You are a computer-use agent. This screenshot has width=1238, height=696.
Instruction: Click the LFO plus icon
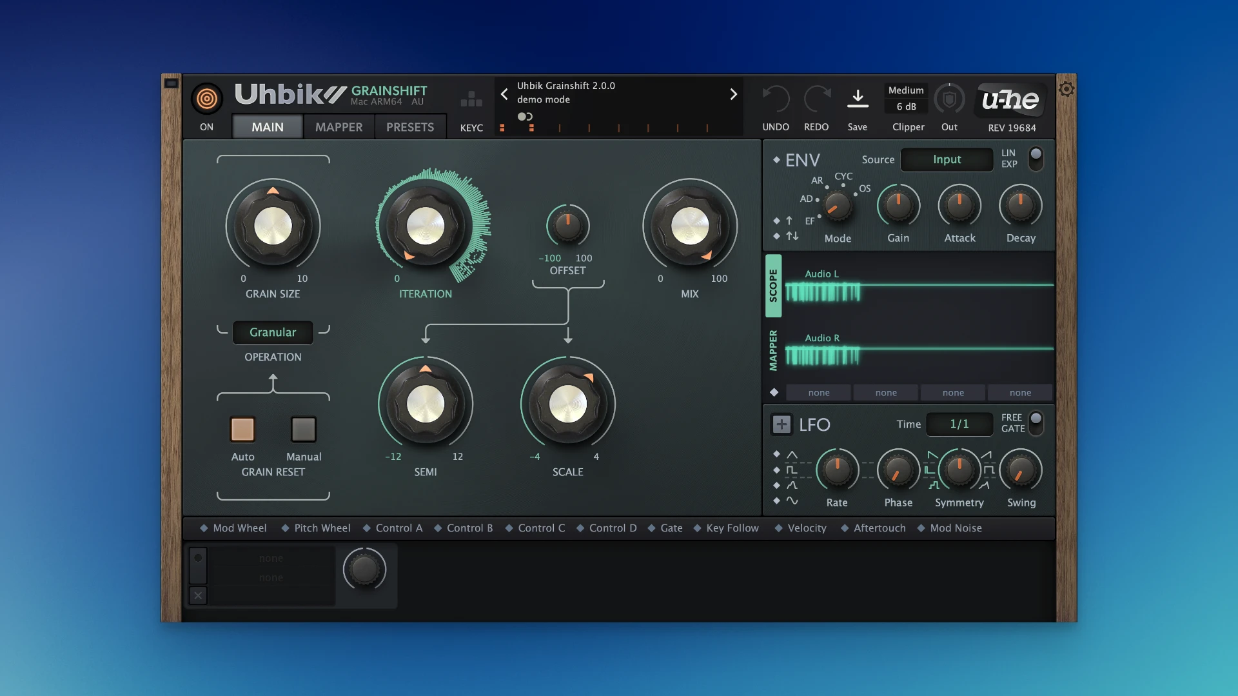(781, 424)
